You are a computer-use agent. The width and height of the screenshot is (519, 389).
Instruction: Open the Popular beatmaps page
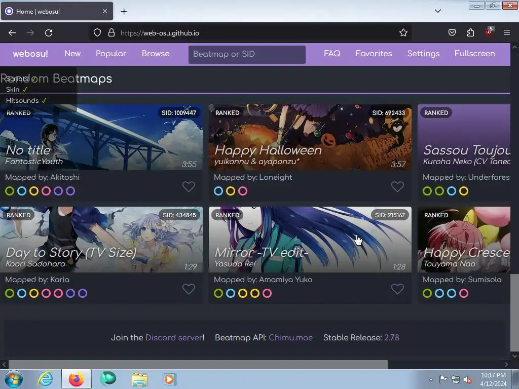pyautogui.click(x=111, y=54)
